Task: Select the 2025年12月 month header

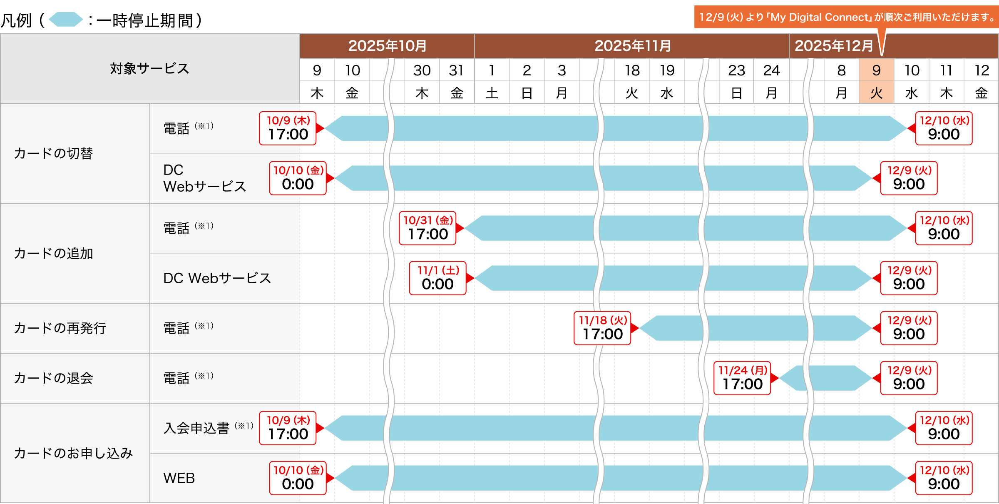Action: (x=833, y=46)
